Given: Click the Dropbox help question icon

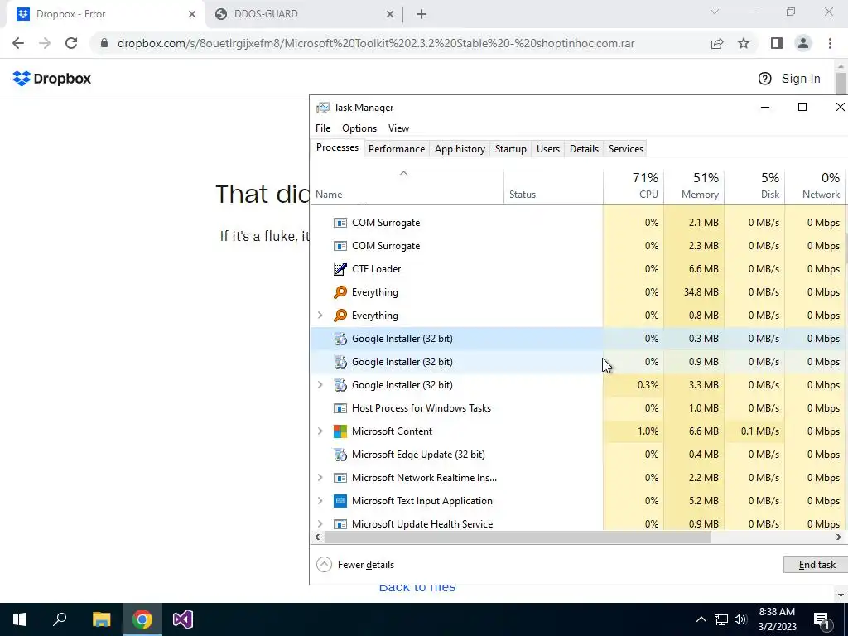Looking at the screenshot, I should click(764, 79).
